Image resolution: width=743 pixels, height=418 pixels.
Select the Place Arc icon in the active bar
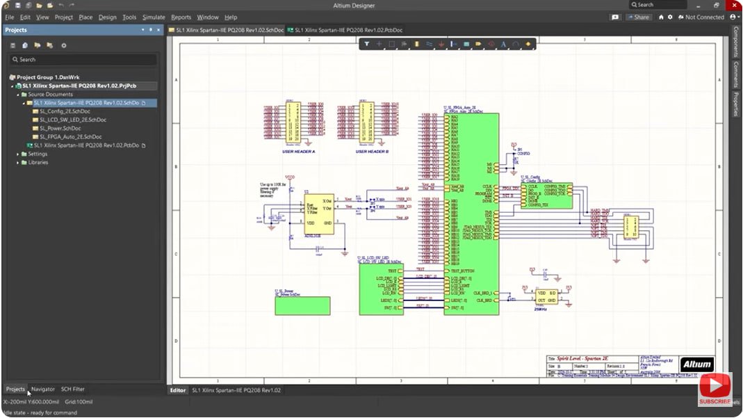point(516,44)
